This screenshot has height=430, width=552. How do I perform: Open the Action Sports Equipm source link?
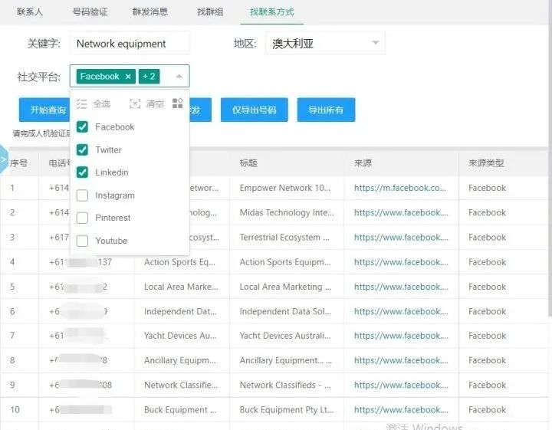click(401, 262)
